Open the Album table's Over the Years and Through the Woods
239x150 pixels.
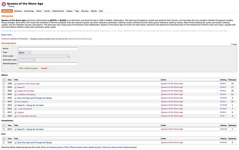tap(35, 98)
